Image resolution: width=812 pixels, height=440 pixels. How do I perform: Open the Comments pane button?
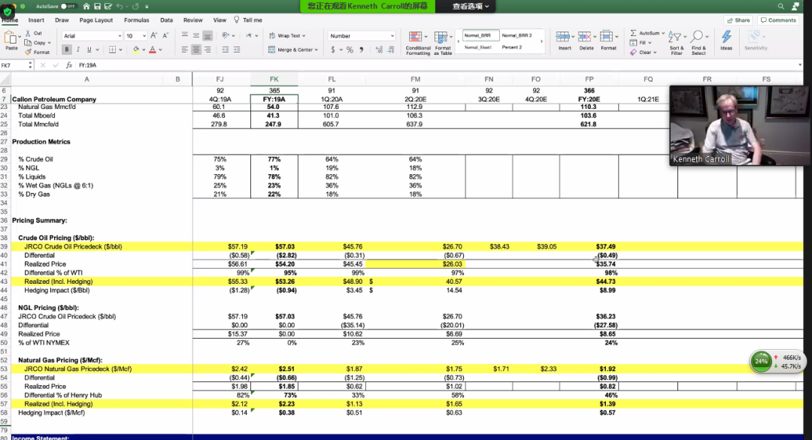coord(779,20)
